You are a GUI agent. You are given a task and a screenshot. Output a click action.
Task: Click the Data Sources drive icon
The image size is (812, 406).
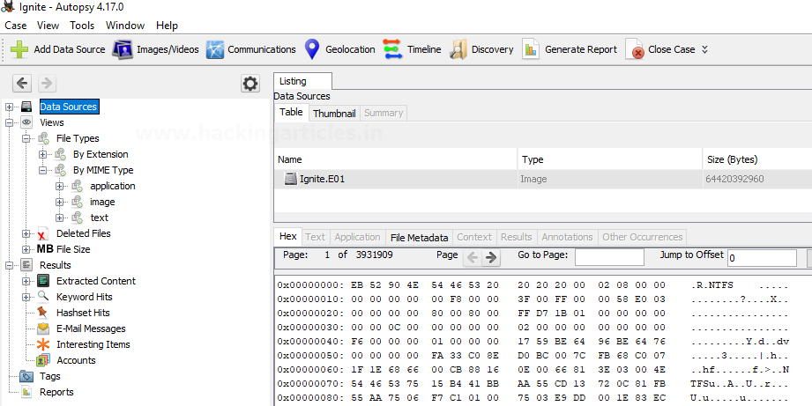tap(26, 107)
